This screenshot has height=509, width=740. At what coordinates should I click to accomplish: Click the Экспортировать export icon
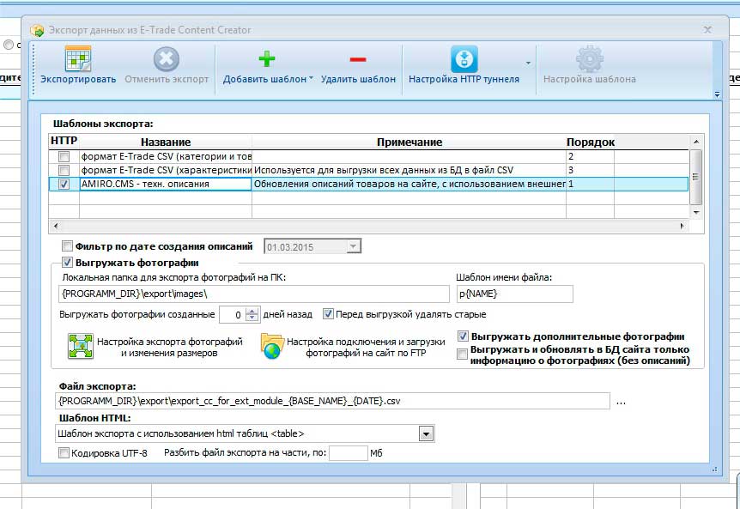[x=78, y=59]
